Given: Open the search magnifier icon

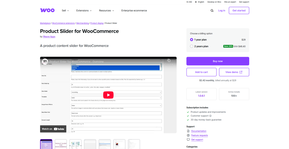Looking at the screenshot, I should click(x=212, y=10).
